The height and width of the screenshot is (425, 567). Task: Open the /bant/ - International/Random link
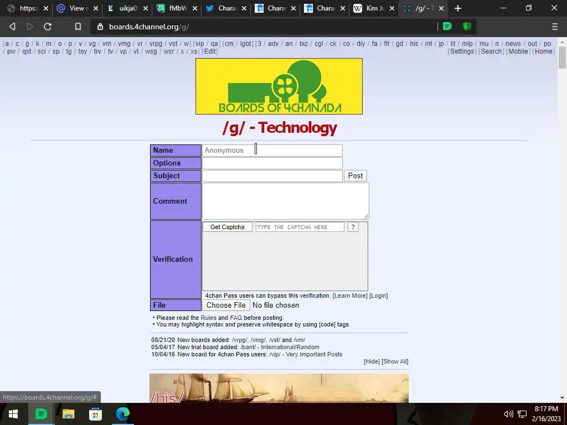pos(280,347)
